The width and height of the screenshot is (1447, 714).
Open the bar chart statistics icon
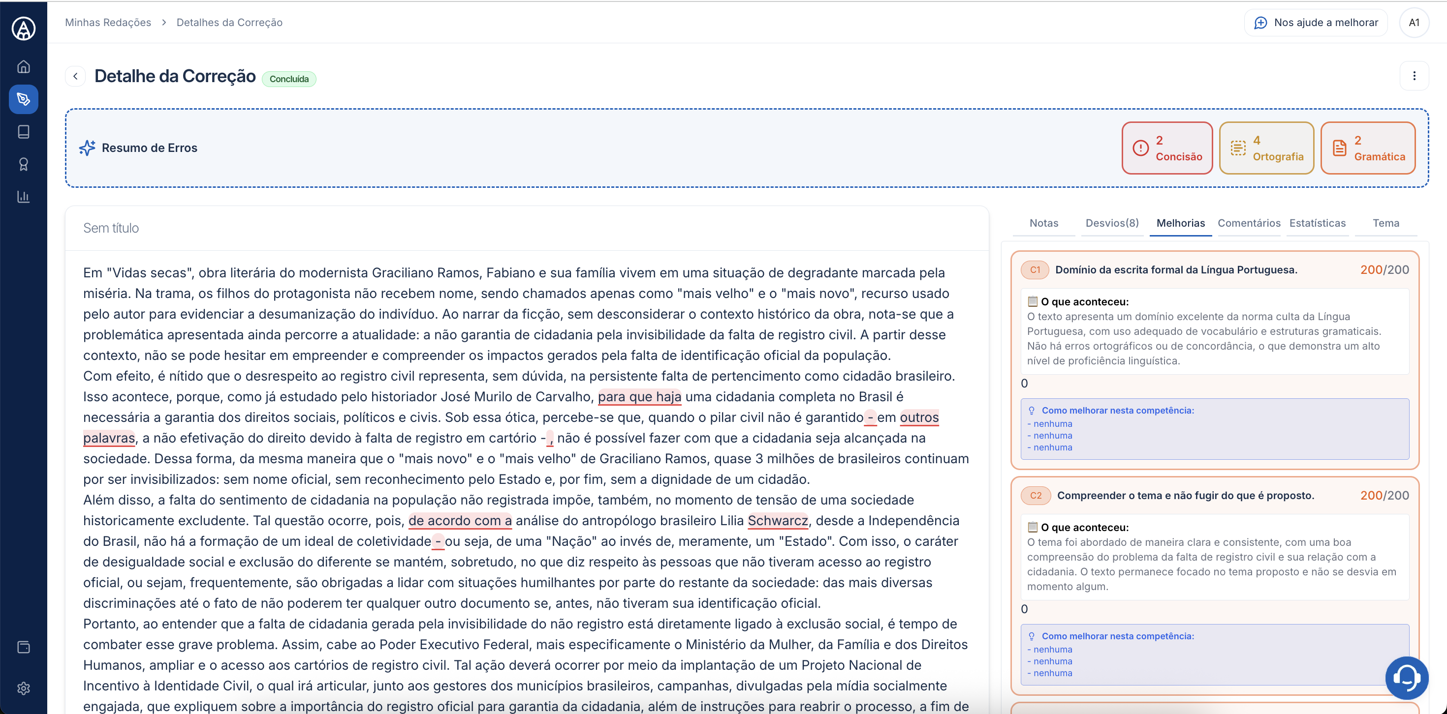pyautogui.click(x=24, y=197)
